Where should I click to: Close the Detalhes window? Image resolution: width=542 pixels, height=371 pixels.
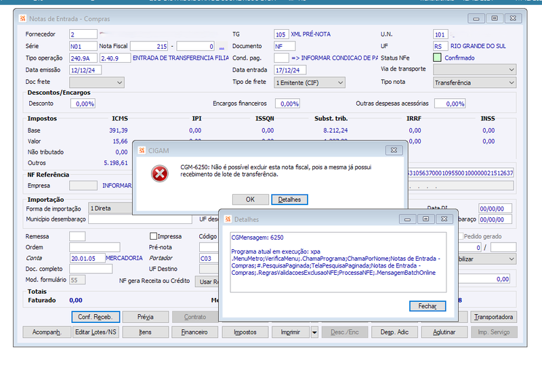coord(444,219)
